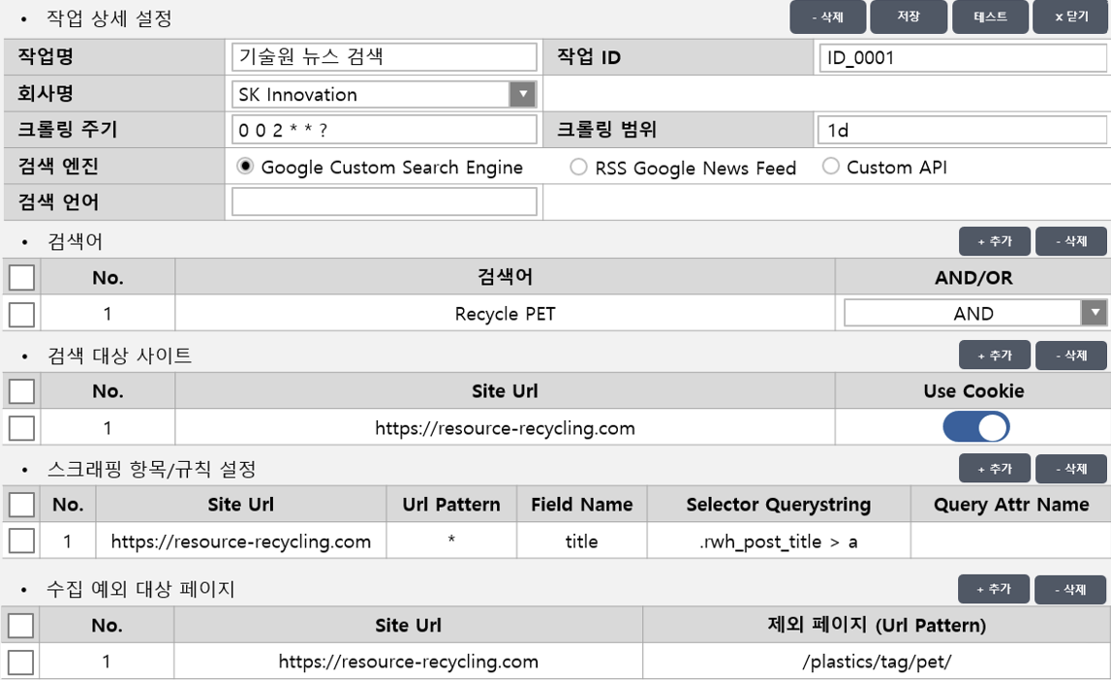Delete a 검색어 row with 삭제
This screenshot has height=680, width=1111.
pyautogui.click(x=1070, y=241)
